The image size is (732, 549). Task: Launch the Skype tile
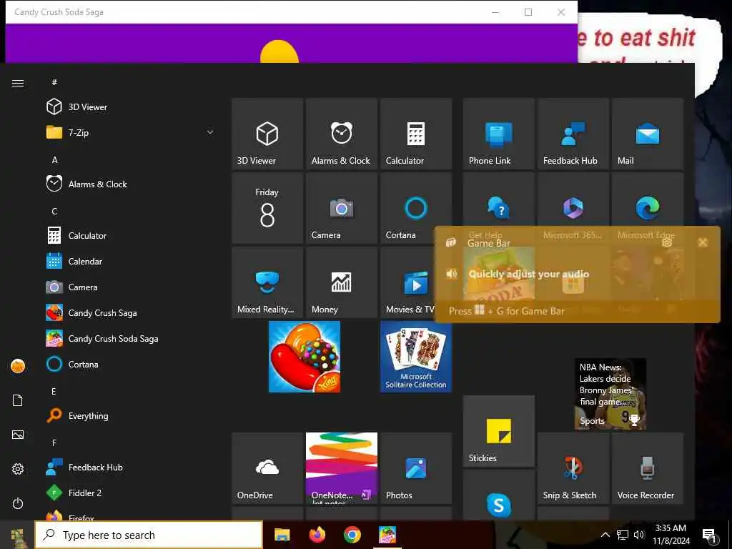click(498, 495)
